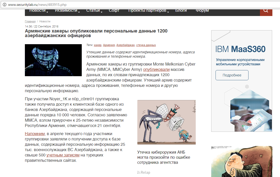Follow the опубликовали link in the article
280x177 pixels.
[156, 70]
